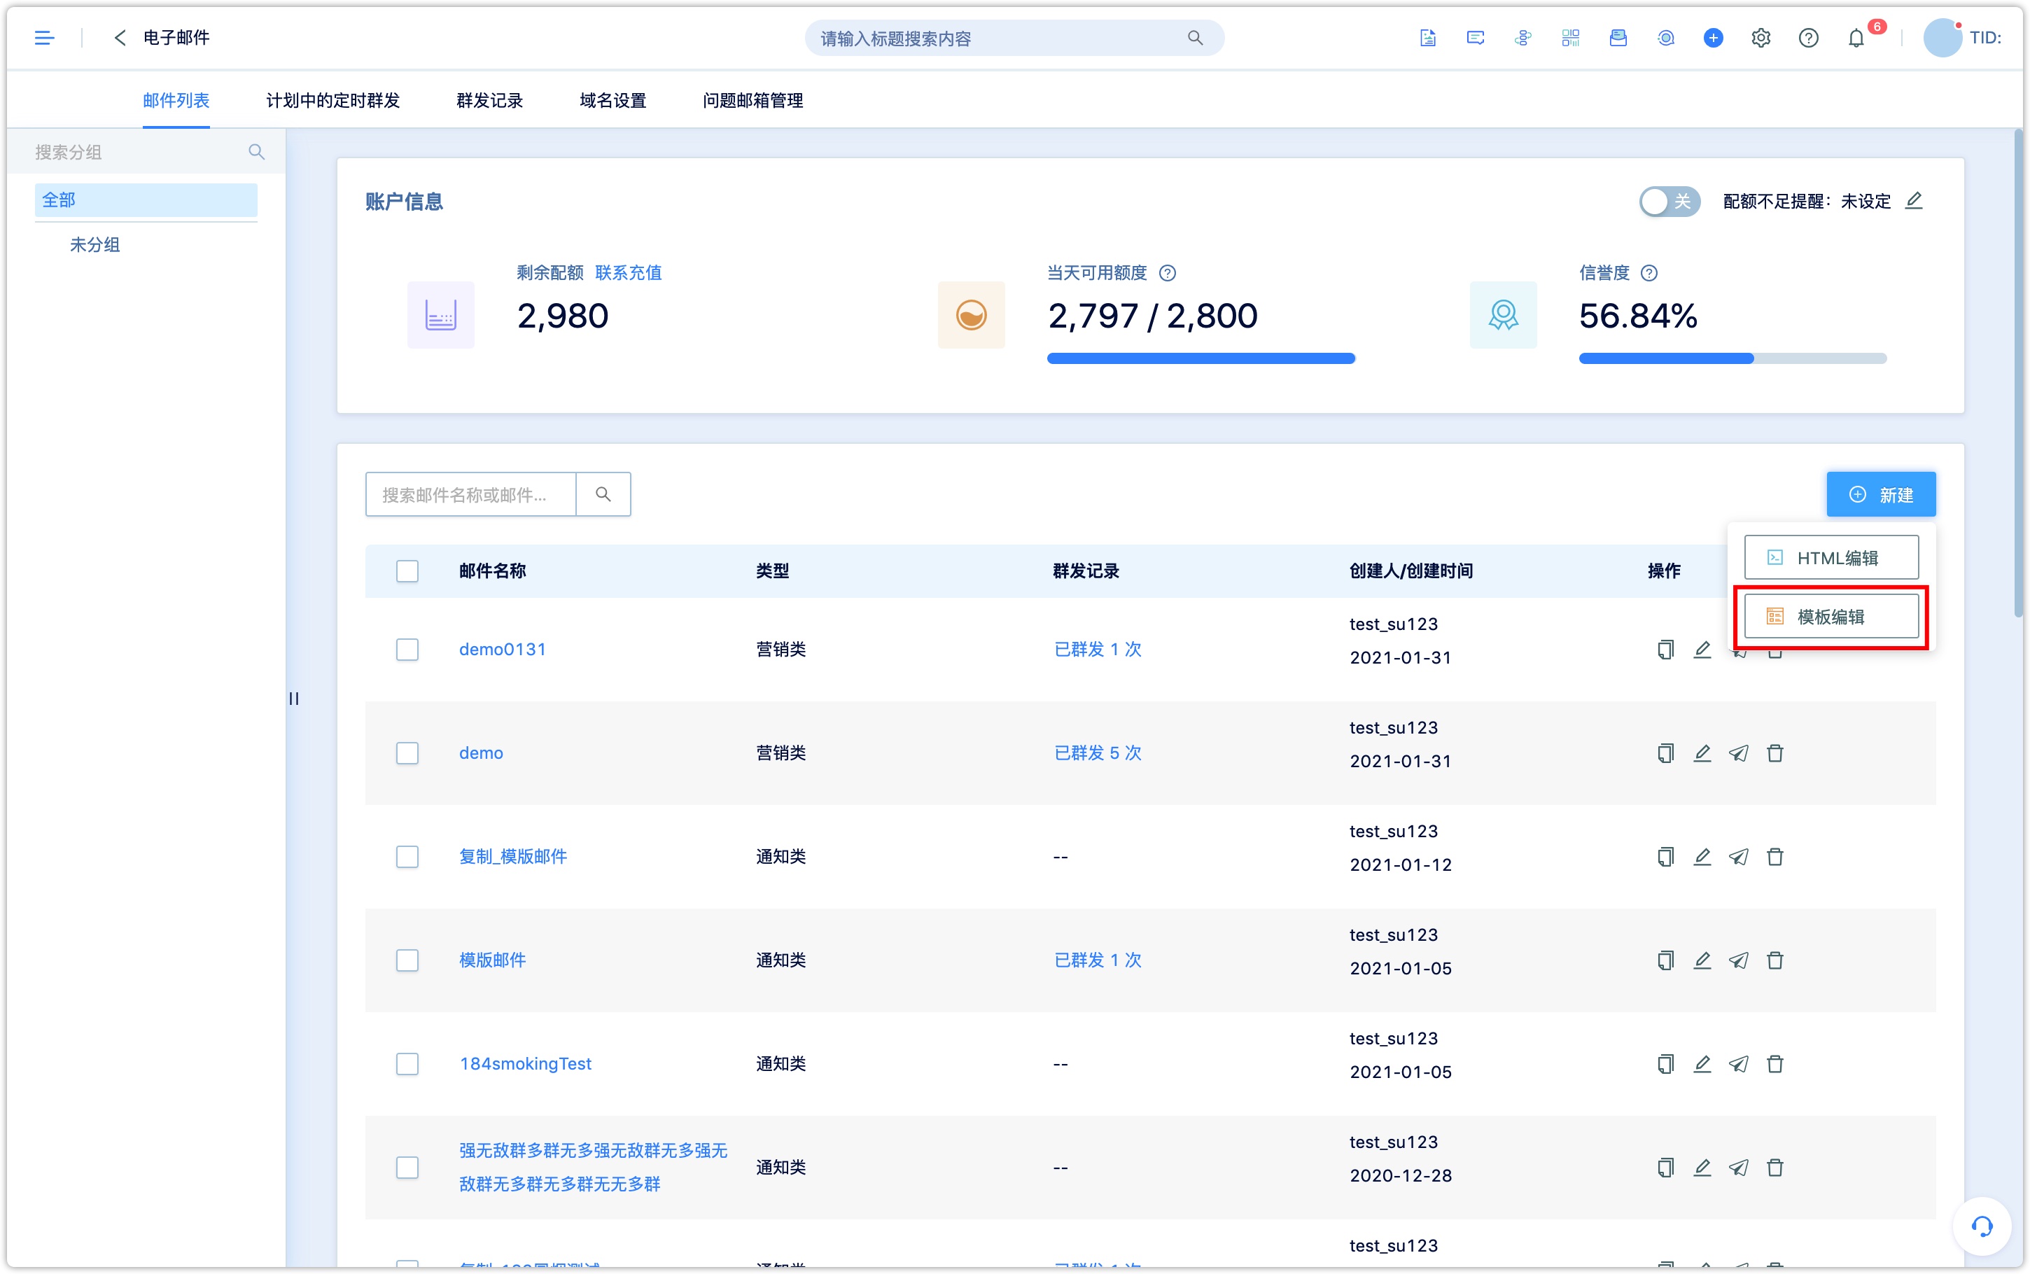Open the 184smokingTest email link

[526, 1064]
